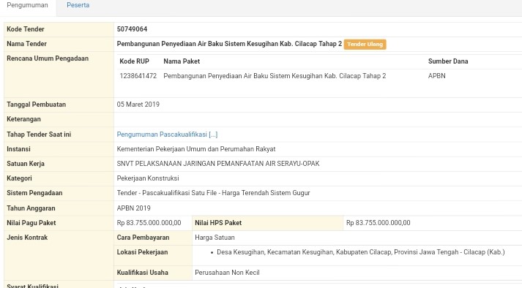The width and height of the screenshot is (522, 288).
Task: Click the Kode Tender label
Action: pyautogui.click(x=26, y=29)
